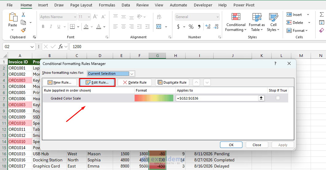Click the dialog's Close button
Viewport: 326px width, 170px height.
257,145
